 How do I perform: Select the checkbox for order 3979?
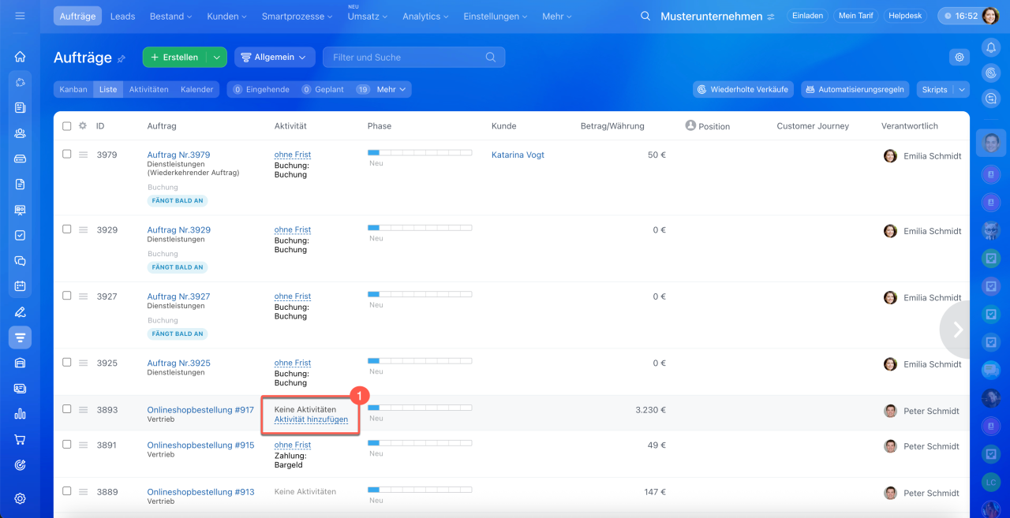[67, 155]
